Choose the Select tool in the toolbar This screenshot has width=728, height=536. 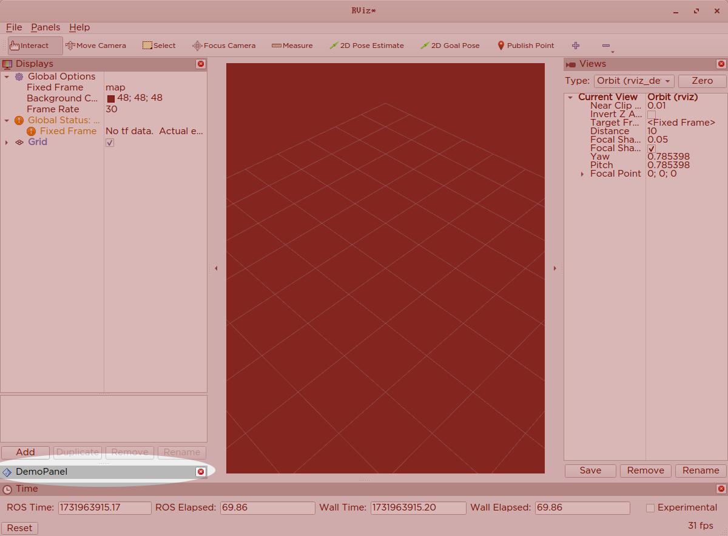click(159, 45)
